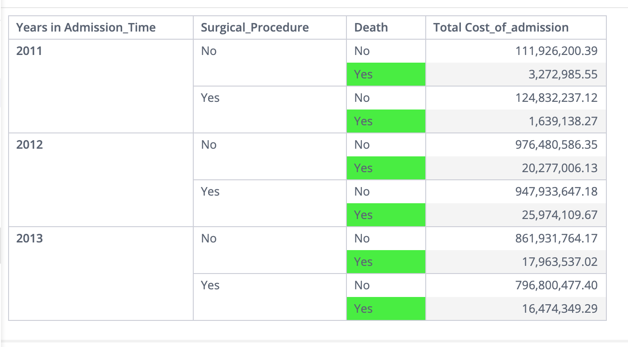The height and width of the screenshot is (347, 628).
Task: Click the cost cell 861,931,764.17
Action: tap(556, 238)
